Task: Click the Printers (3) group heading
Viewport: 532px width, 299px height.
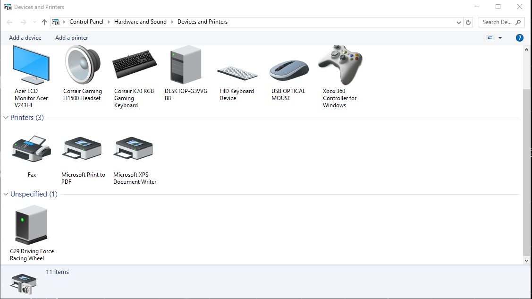Action: pos(27,118)
